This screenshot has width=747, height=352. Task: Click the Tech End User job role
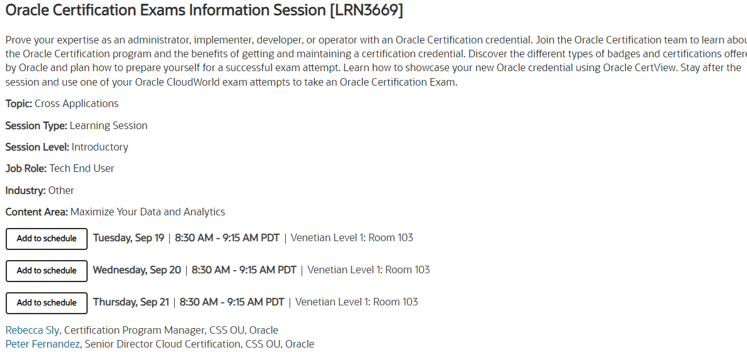pos(82,168)
